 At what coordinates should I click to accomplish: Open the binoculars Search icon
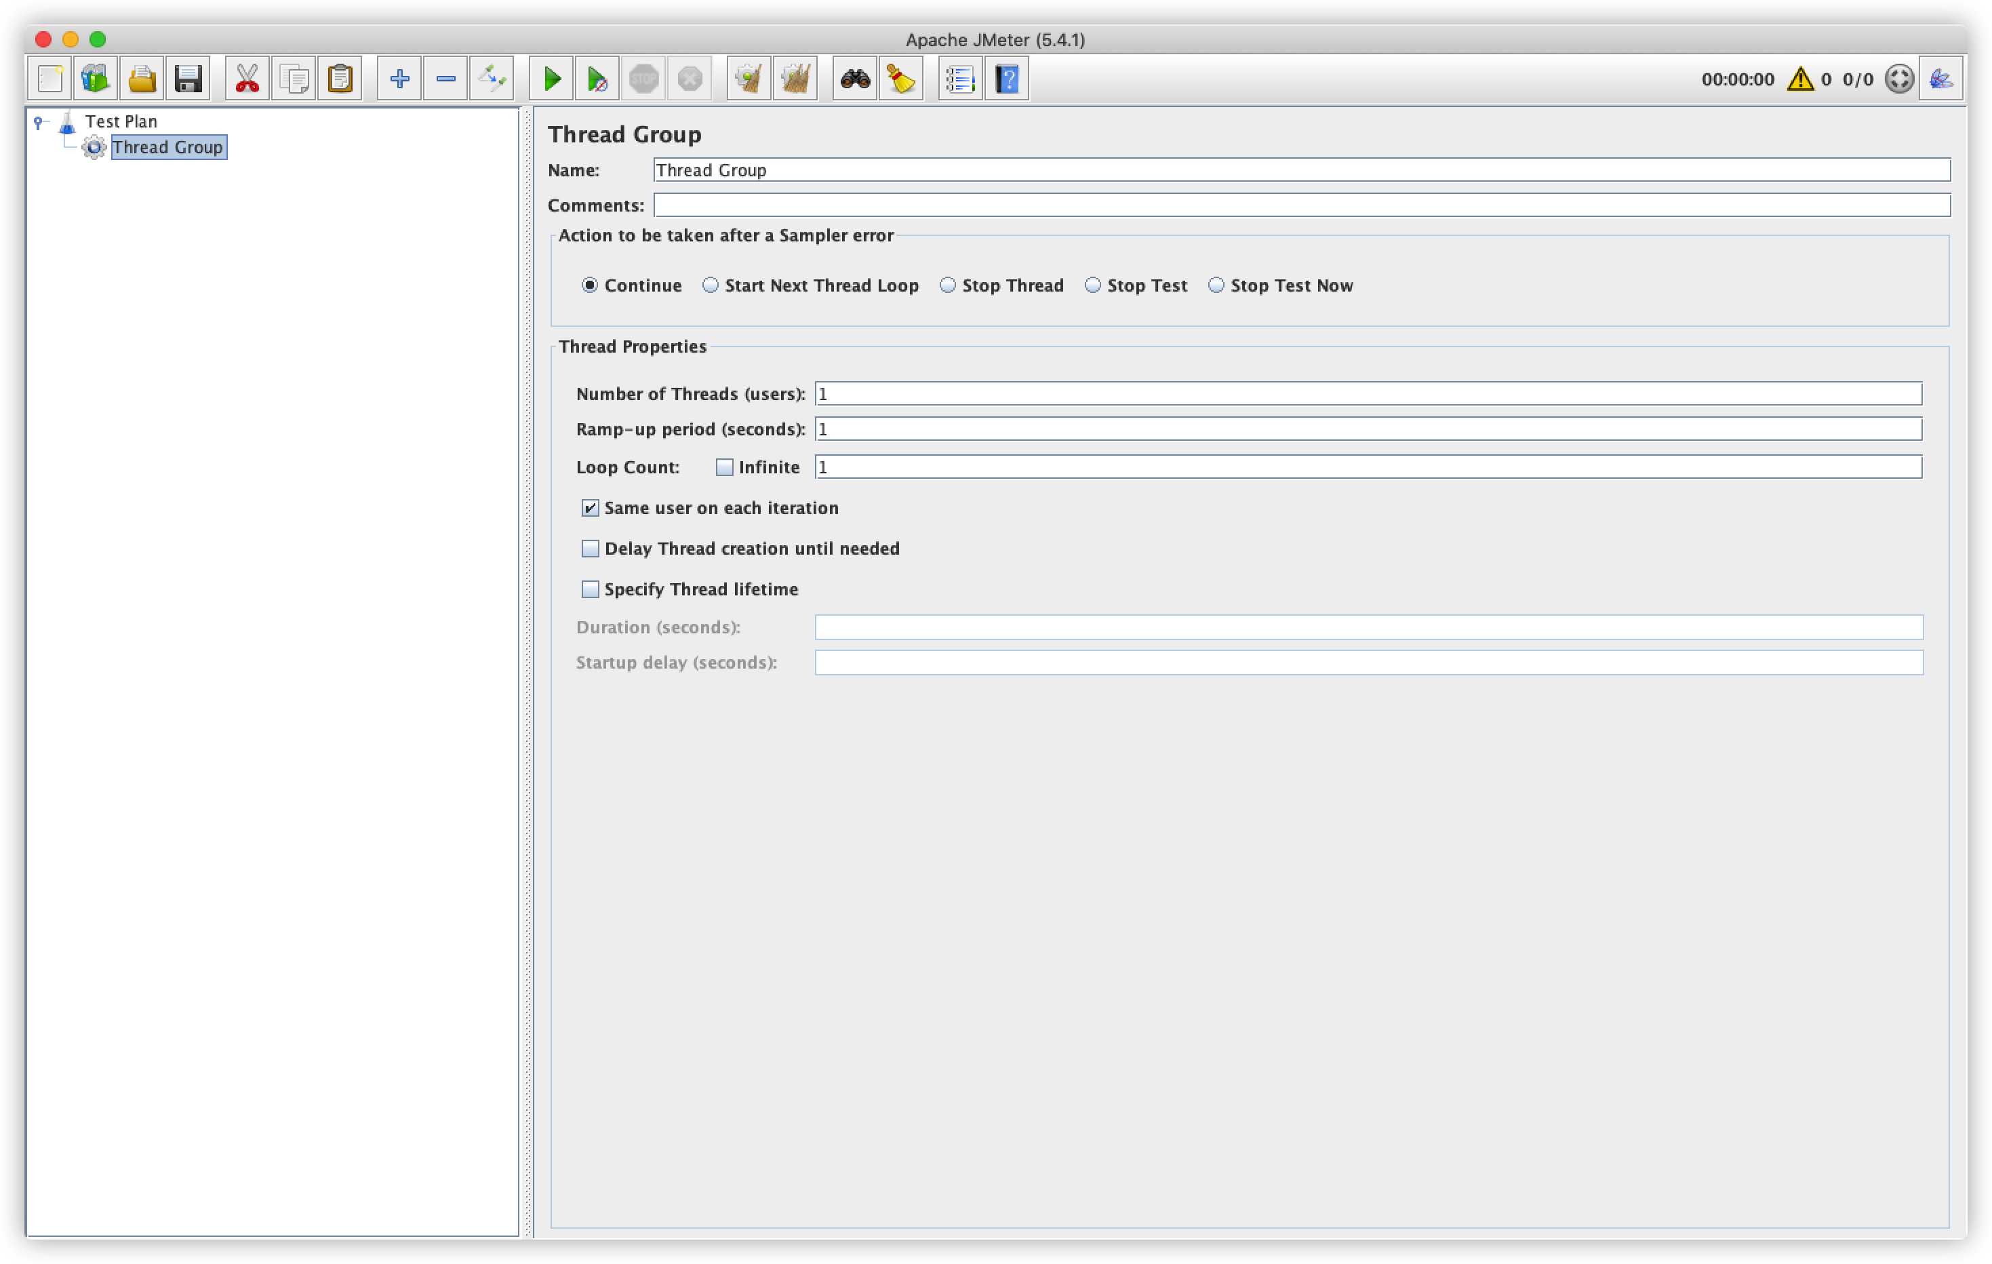pyautogui.click(x=854, y=79)
